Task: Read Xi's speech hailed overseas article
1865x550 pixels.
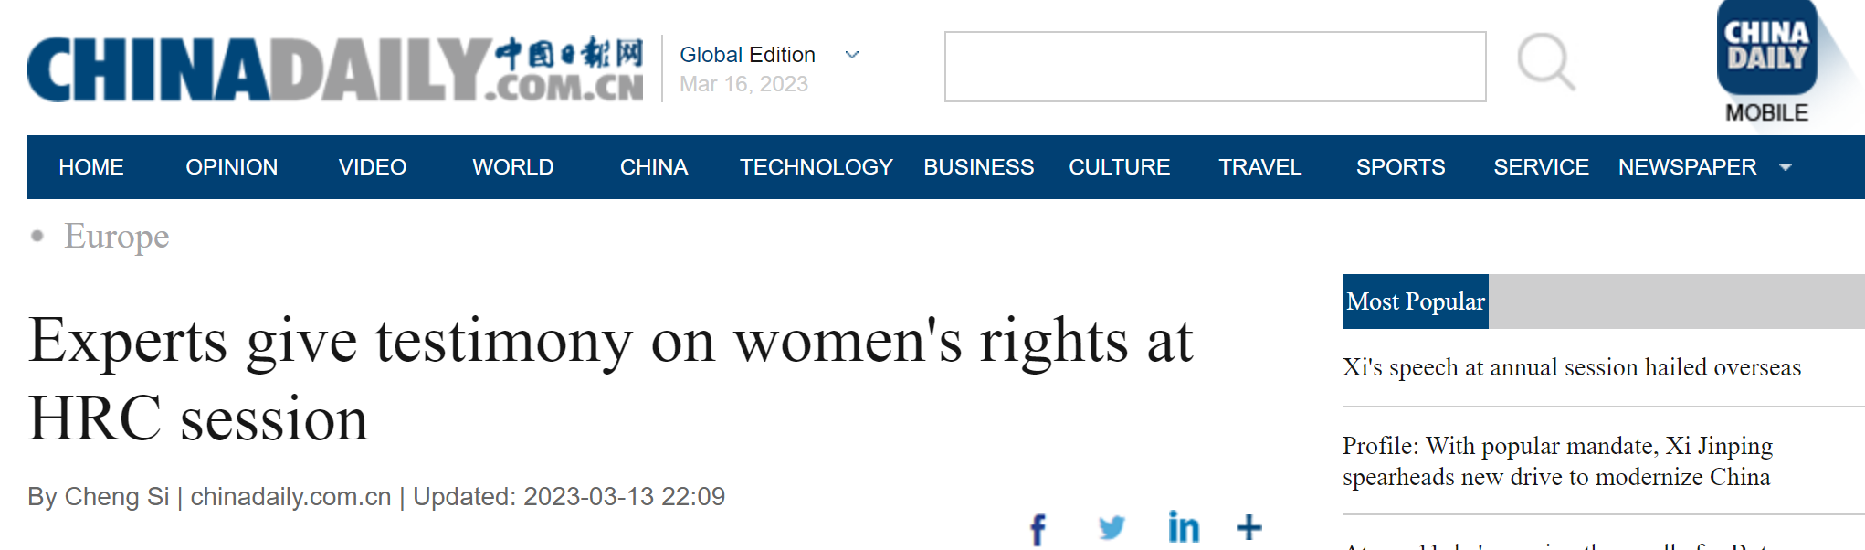Action: [x=1572, y=367]
